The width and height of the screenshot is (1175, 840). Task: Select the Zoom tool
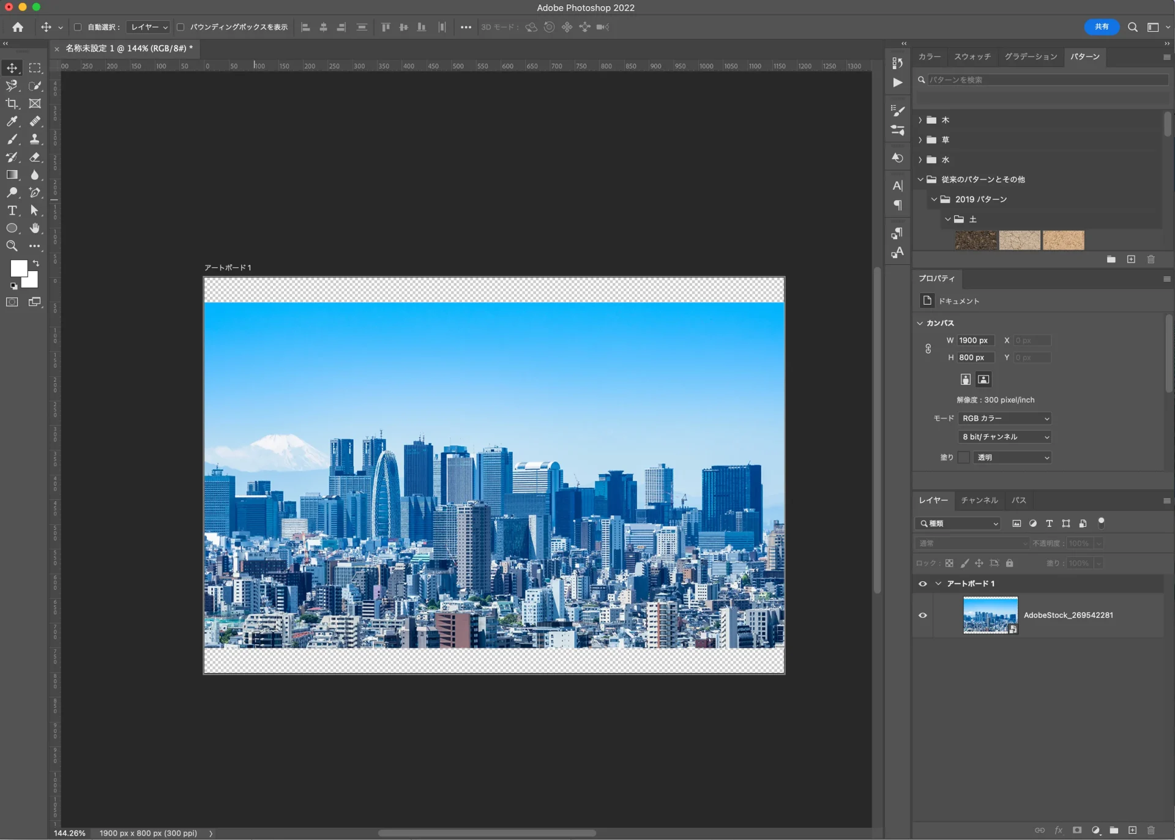coord(12,246)
